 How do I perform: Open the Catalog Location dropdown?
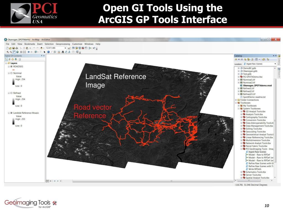(275, 64)
